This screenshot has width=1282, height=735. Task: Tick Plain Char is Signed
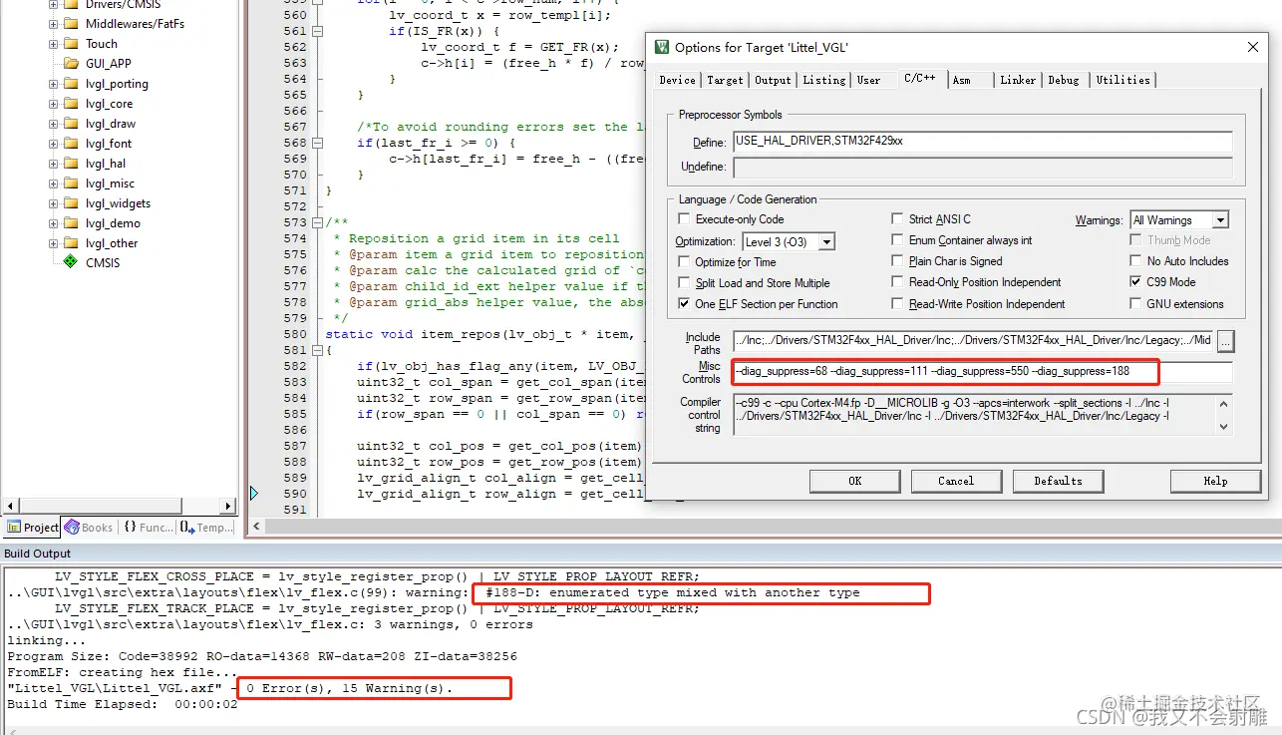(x=897, y=261)
